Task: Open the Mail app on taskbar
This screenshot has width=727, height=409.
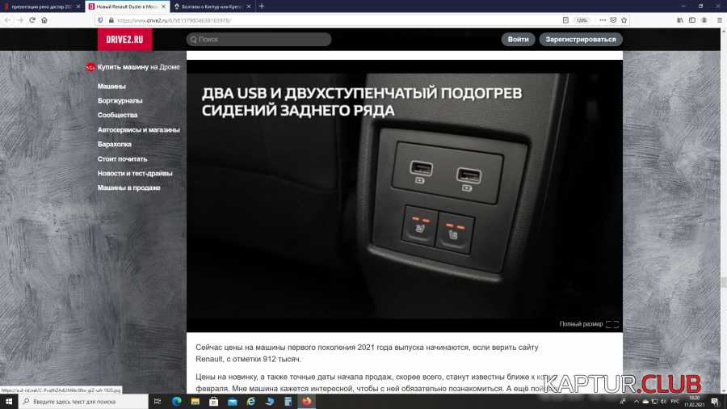Action: click(233, 402)
